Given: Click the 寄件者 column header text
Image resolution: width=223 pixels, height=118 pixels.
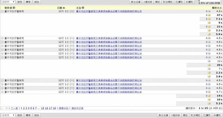Looking at the screenshot, I should [x=8, y=8].
